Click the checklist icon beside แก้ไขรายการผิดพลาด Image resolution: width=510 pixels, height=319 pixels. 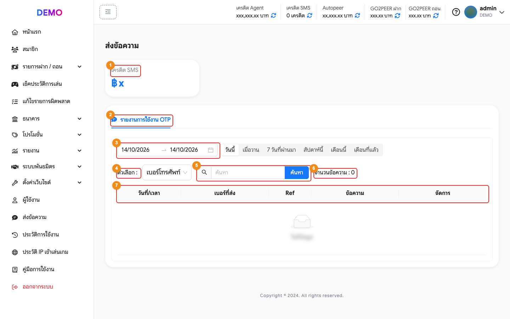(x=15, y=102)
